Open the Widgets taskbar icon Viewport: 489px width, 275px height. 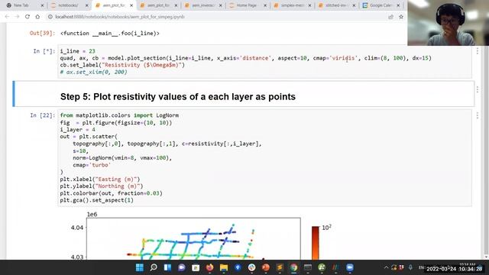coord(167,267)
